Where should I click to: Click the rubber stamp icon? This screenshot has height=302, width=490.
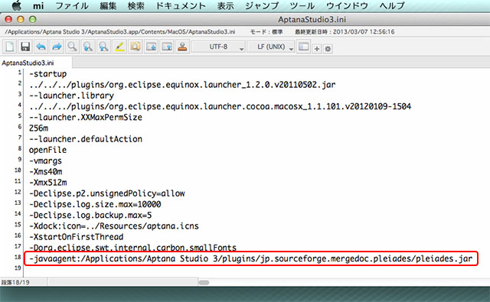182,47
